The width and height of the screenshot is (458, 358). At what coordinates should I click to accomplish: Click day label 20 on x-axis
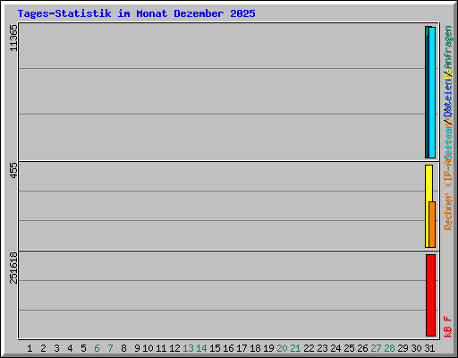pyautogui.click(x=282, y=348)
